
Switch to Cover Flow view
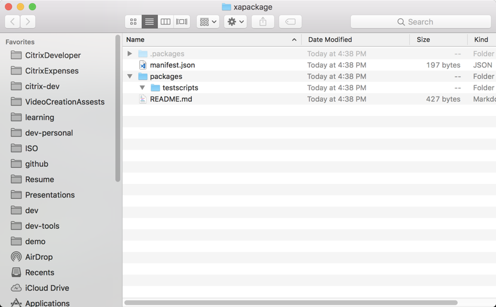[182, 22]
